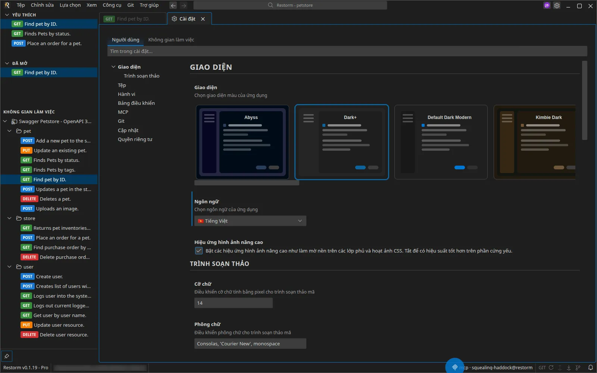597x373 pixels.
Task: Toggle advanced visual effects checkbox
Action: pos(199,251)
